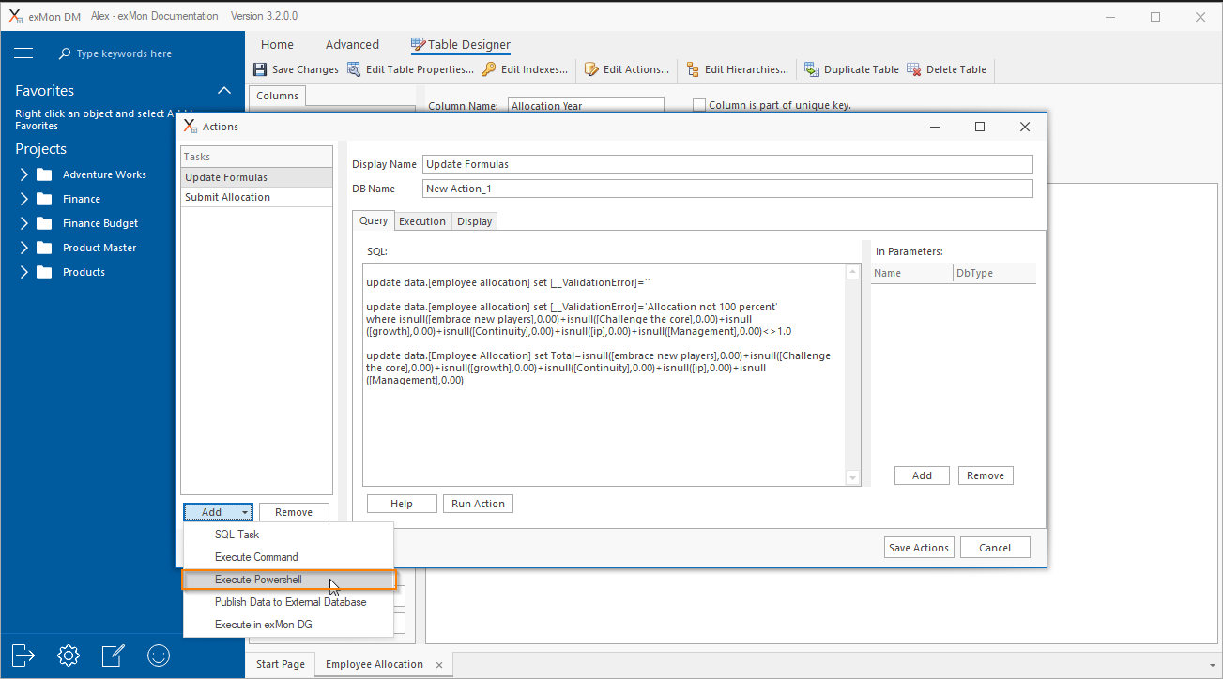Image resolution: width=1223 pixels, height=679 pixels.
Task: Select Submit Allocation task in list
Action: [256, 197]
